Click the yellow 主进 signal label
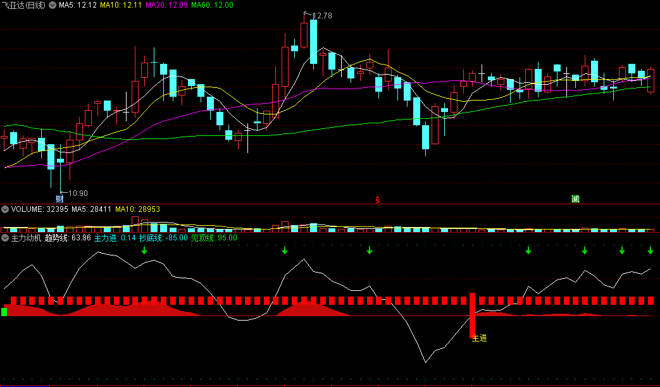660x387 pixels. (480, 338)
